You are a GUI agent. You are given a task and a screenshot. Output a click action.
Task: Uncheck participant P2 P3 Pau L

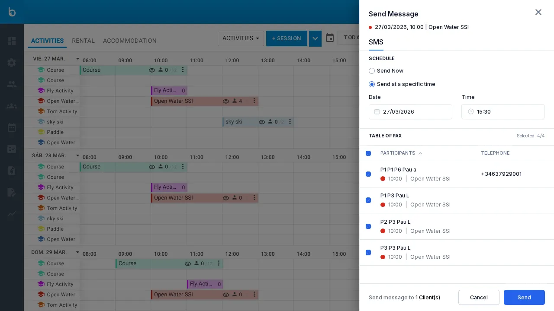tap(368, 226)
